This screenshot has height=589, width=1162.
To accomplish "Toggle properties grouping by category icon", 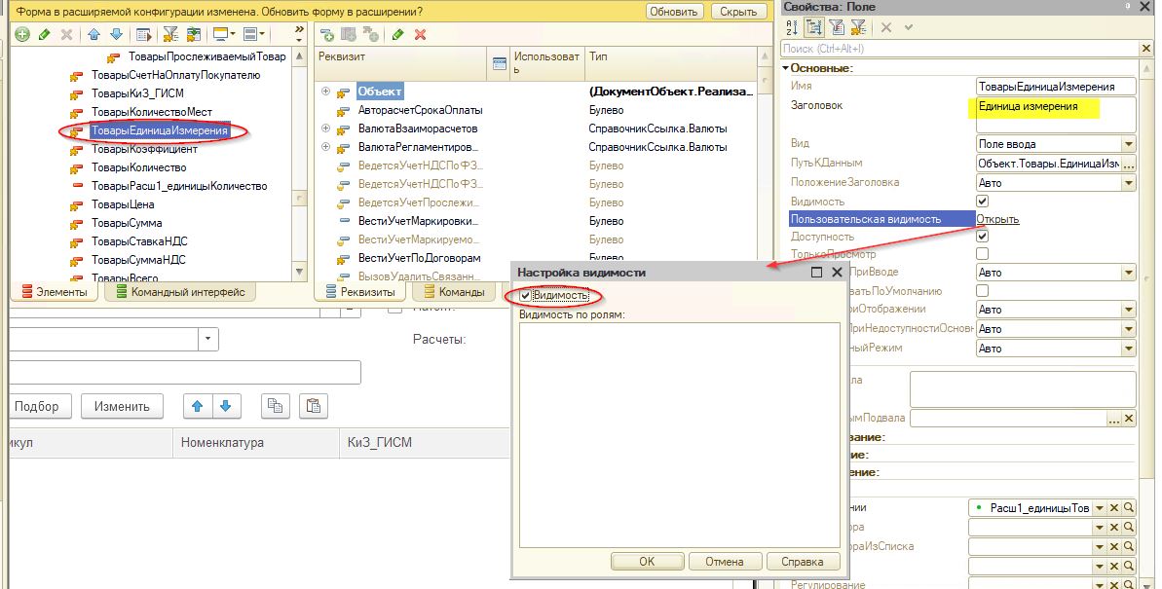I will point(813,27).
